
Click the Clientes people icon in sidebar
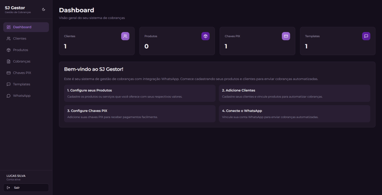9,39
